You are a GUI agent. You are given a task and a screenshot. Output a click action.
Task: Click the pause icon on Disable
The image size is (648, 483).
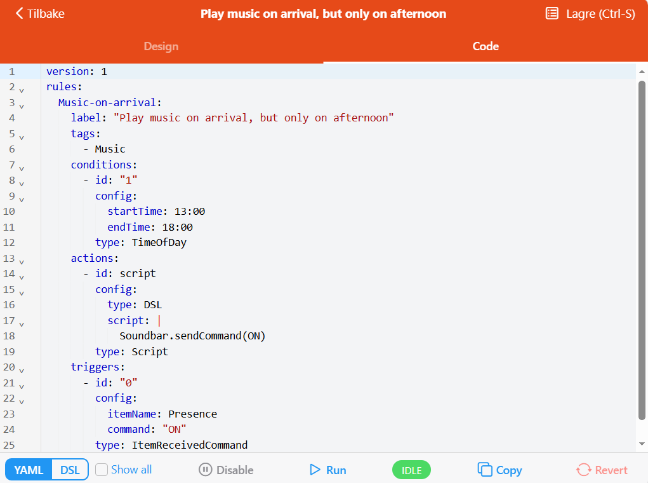tap(206, 470)
